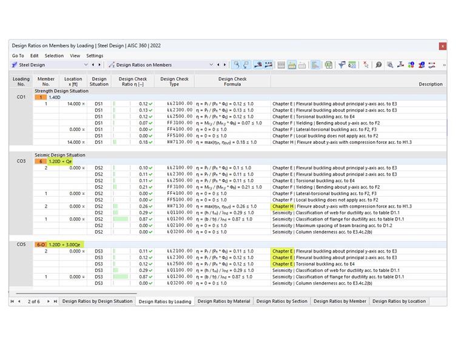This screenshot has height=346, width=461.
Task: Click the member with multiple nodes icon
Action: (269, 65)
